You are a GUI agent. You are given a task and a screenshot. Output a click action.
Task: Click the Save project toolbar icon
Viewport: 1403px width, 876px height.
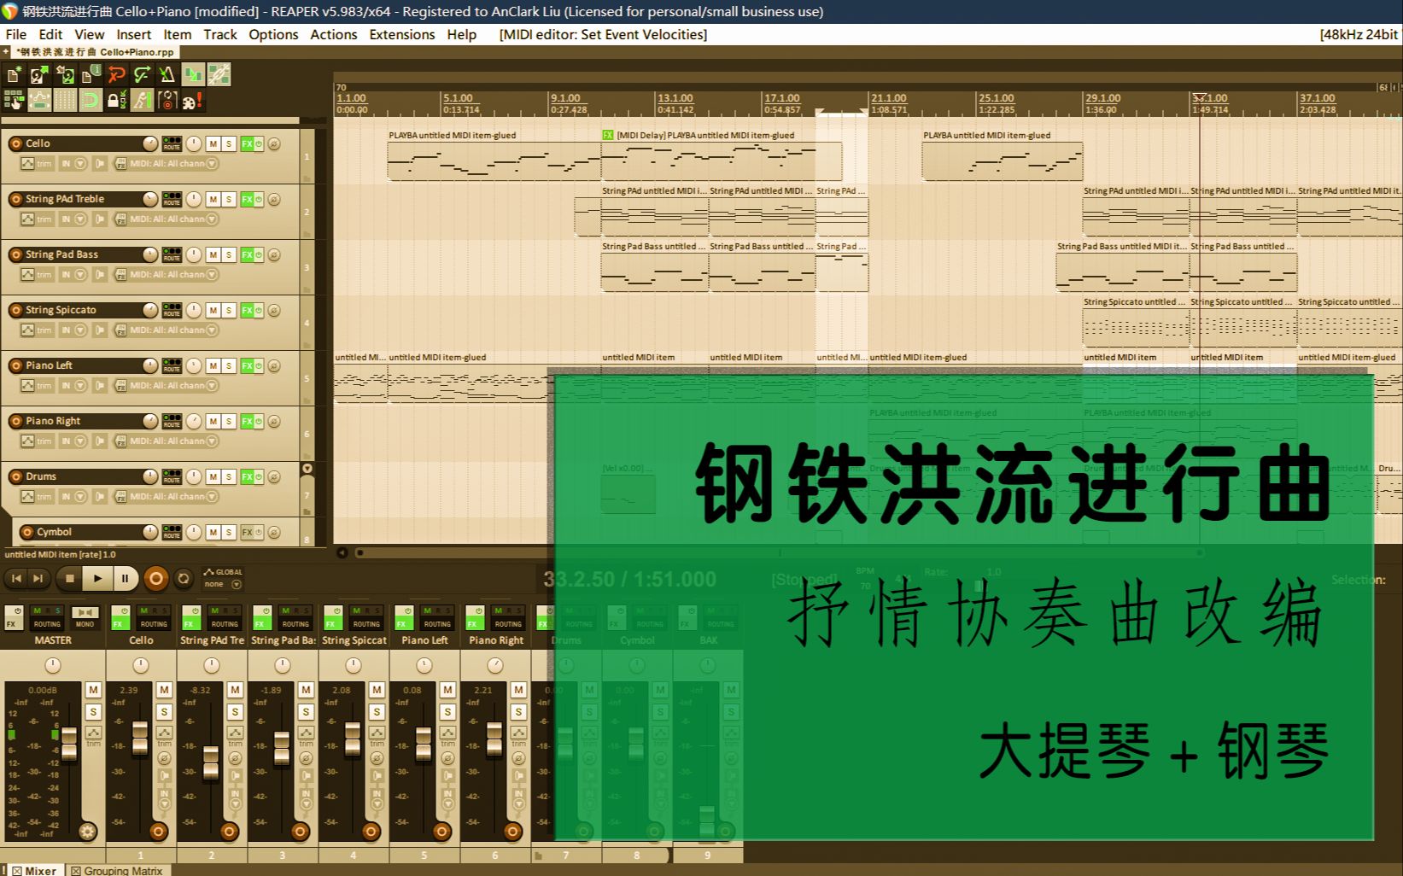point(65,74)
